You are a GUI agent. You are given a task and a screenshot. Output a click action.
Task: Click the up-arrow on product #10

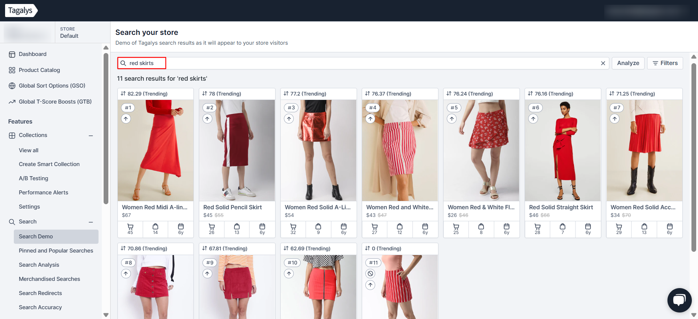point(289,274)
